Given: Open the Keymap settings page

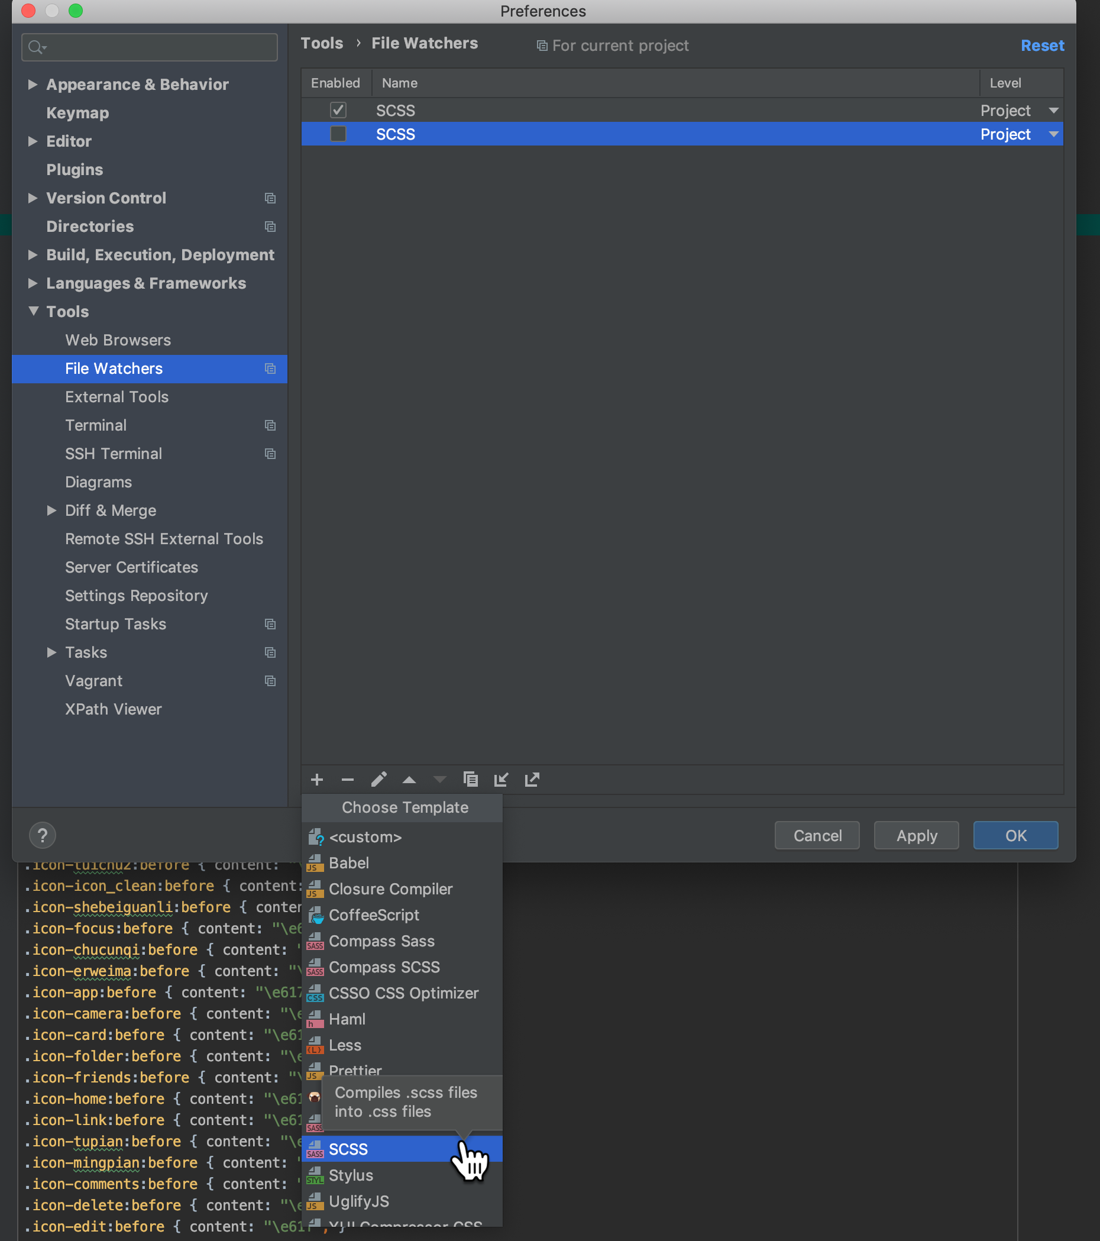Looking at the screenshot, I should coord(77,113).
